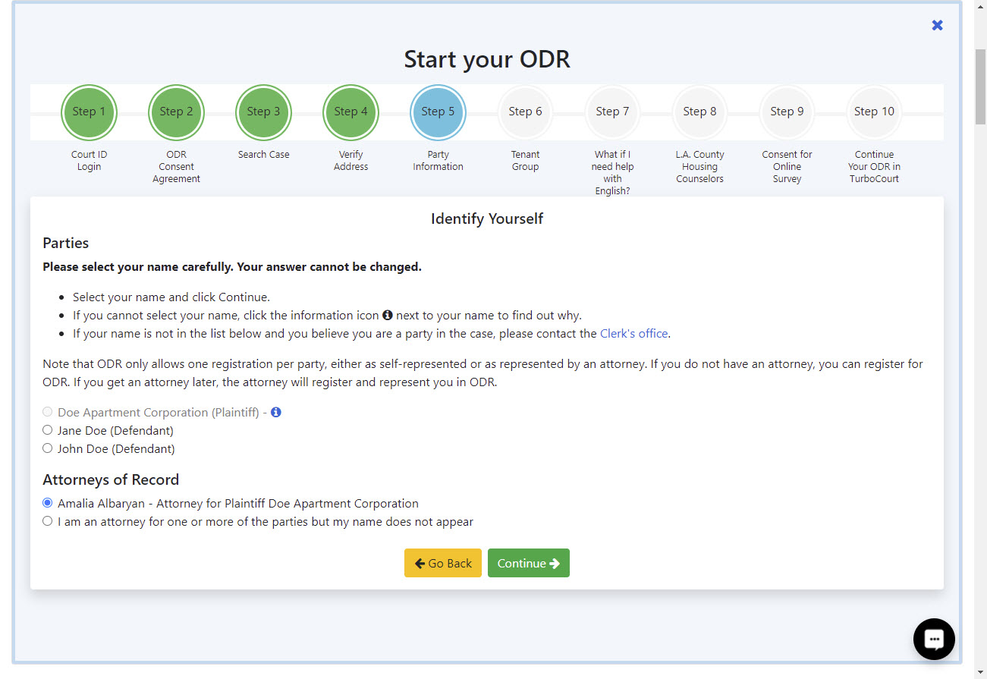Select John Doe (Defendant)
This screenshot has height=679, width=987.
click(48, 448)
